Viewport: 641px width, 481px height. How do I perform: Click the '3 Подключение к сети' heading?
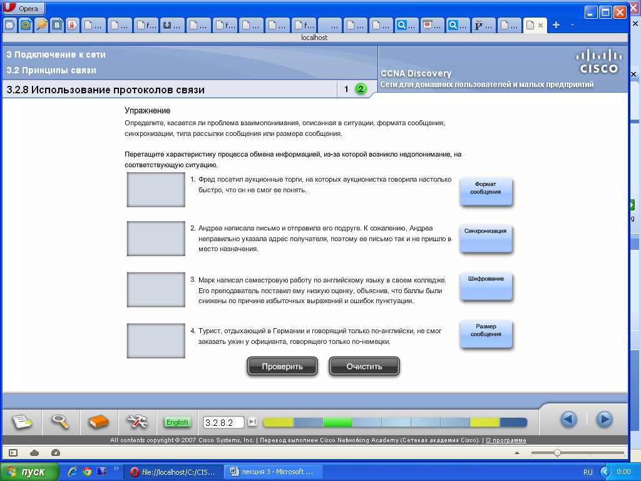56,54
